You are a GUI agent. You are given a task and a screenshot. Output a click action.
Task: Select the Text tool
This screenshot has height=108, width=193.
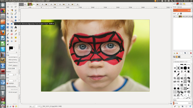coord(16,27)
